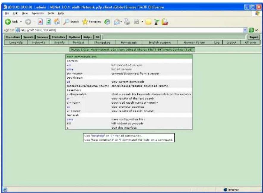Click the 'vr' view results link

[x=68, y=98]
